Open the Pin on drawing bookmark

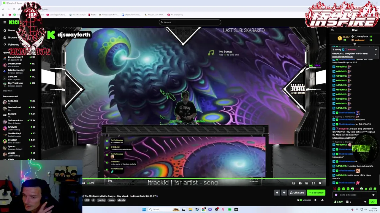click(x=175, y=15)
